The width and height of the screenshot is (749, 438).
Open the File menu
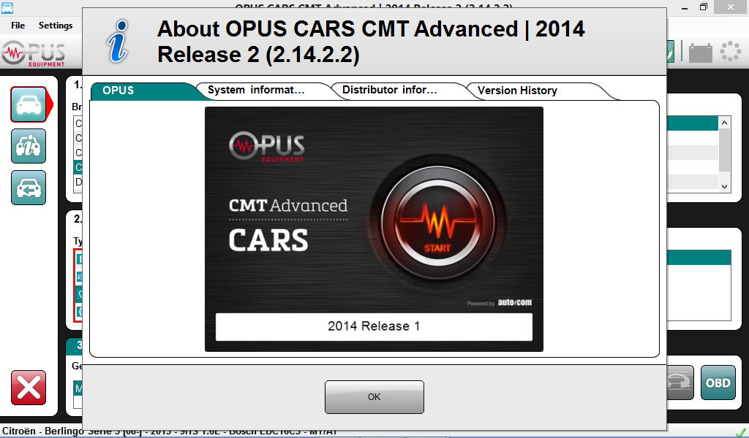(18, 26)
